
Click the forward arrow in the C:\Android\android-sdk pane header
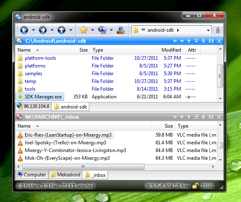click(x=182, y=41)
